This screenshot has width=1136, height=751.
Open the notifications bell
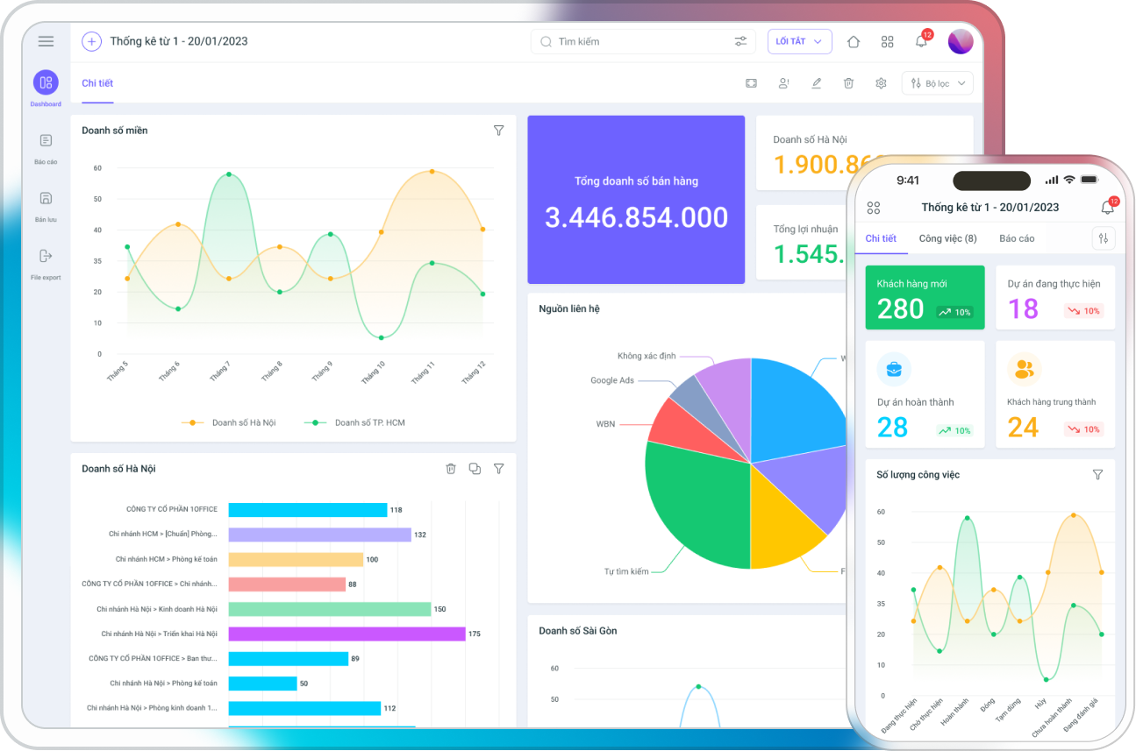point(921,41)
